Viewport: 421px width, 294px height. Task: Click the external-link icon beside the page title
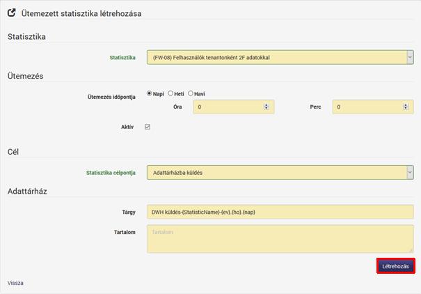12,13
